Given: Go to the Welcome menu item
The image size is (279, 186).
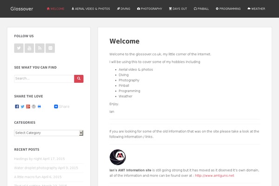Looking at the screenshot, I should coord(55,9).
